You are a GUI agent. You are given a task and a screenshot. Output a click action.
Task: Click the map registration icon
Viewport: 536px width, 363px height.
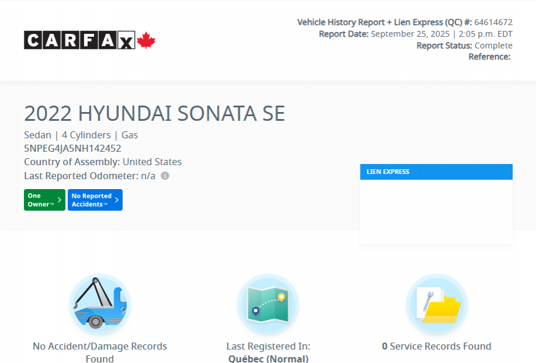pyautogui.click(x=268, y=305)
